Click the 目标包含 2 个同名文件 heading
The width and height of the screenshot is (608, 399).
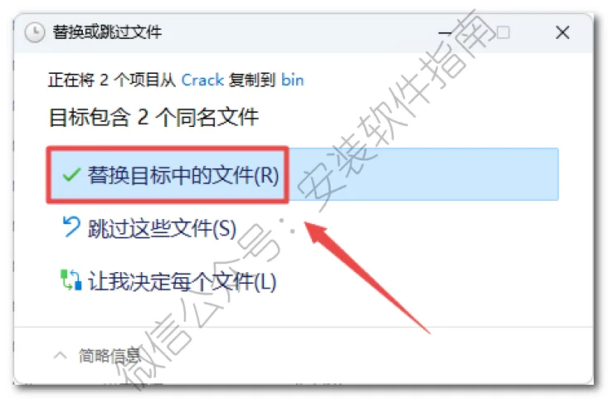pos(154,117)
